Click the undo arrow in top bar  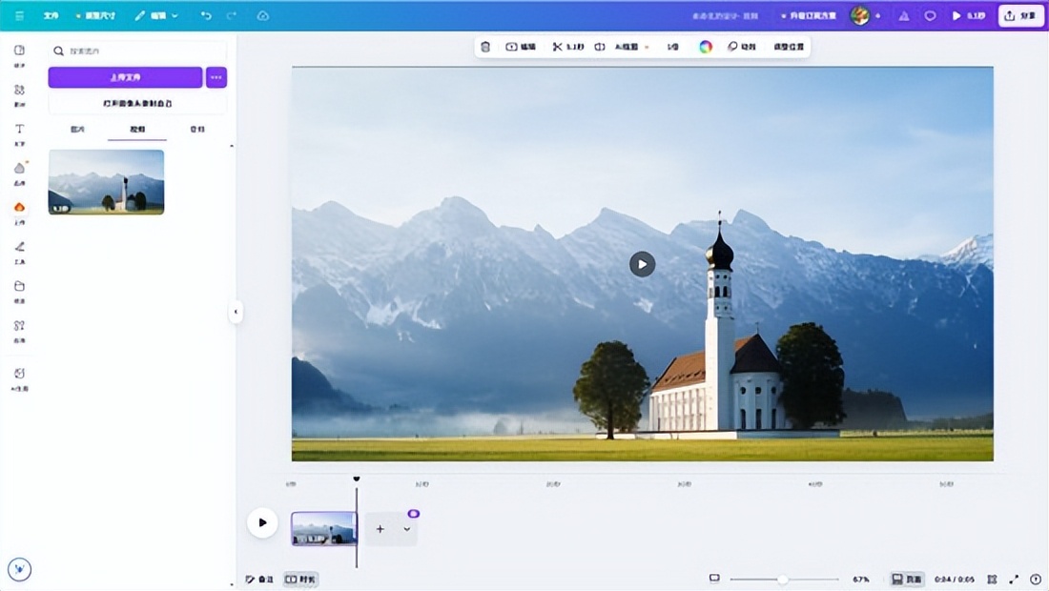pyautogui.click(x=206, y=16)
